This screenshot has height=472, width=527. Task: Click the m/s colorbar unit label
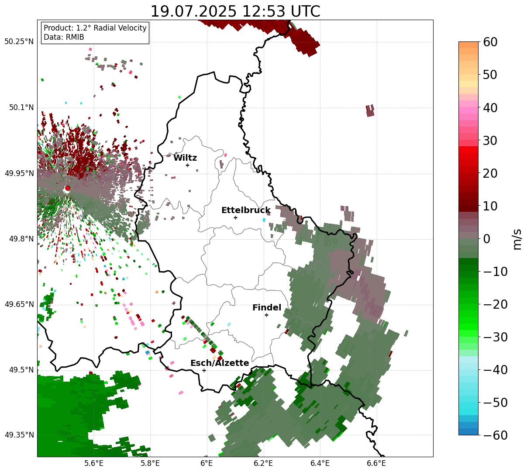(517, 238)
